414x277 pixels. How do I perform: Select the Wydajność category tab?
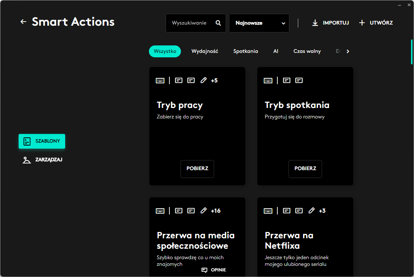[x=205, y=51]
